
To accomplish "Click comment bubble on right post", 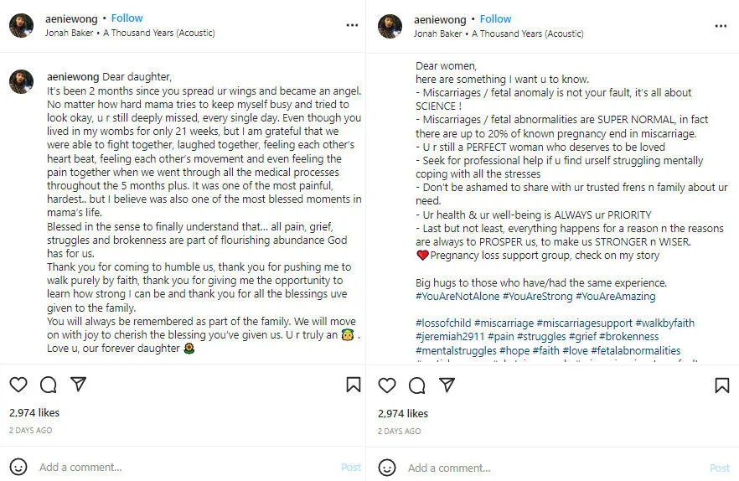I will (x=417, y=385).
